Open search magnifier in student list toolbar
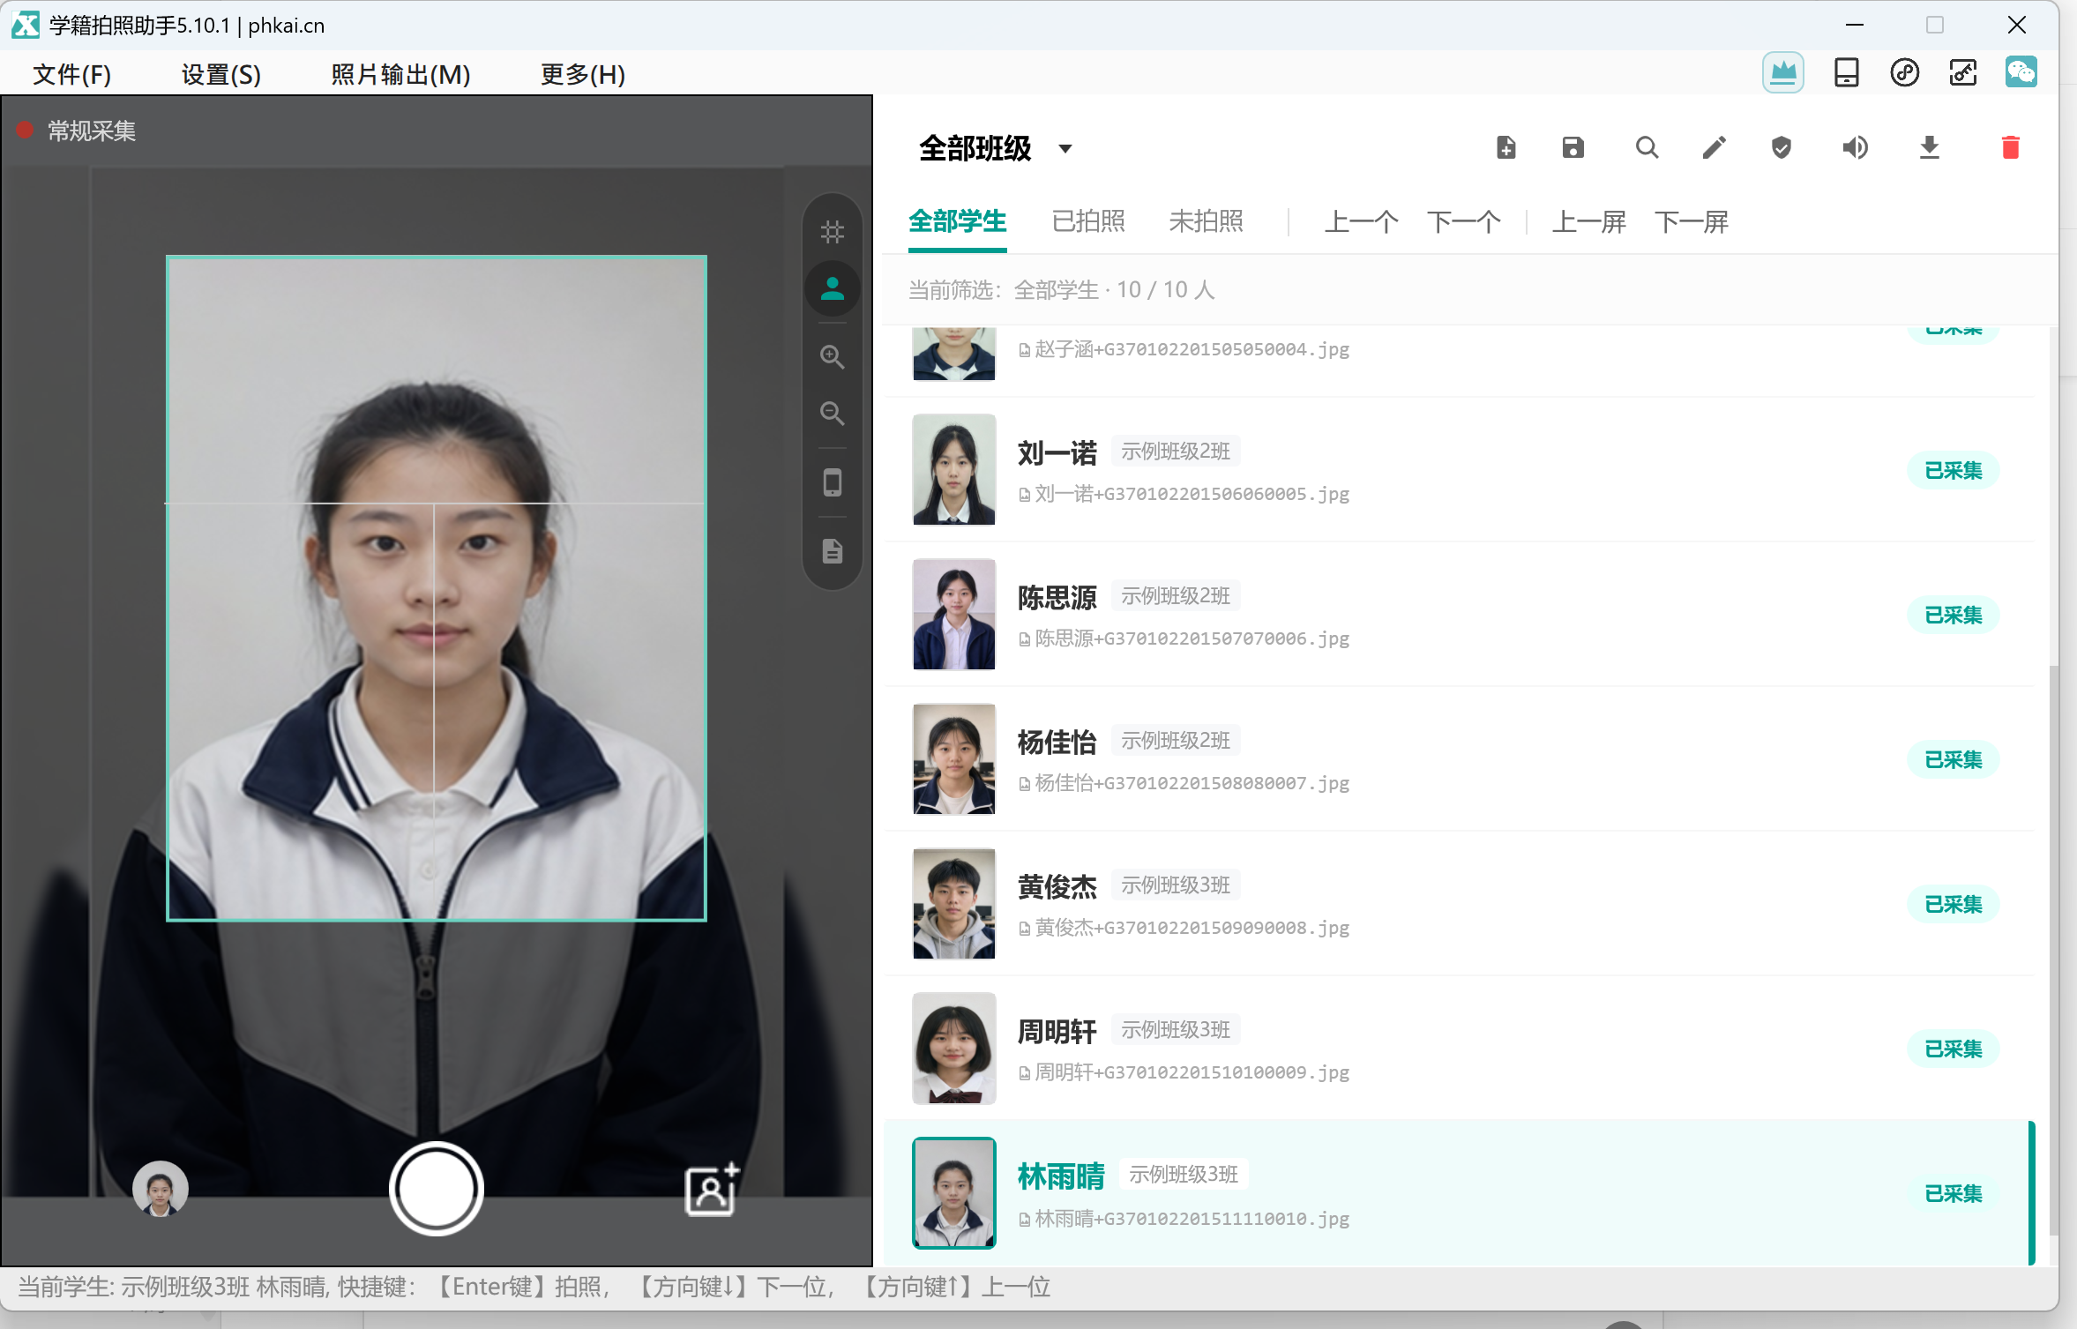Screen dimensions: 2077x1329 [x=1646, y=147]
